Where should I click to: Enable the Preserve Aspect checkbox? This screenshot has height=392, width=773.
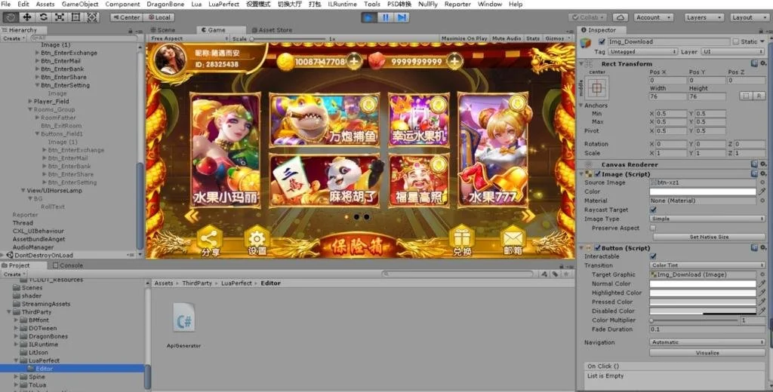coord(653,228)
